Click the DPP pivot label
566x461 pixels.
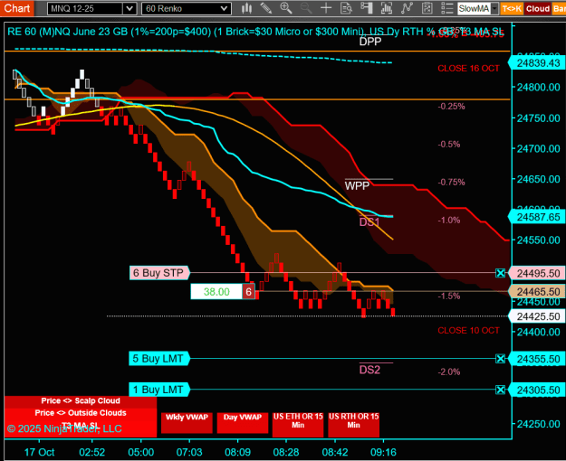pos(370,42)
